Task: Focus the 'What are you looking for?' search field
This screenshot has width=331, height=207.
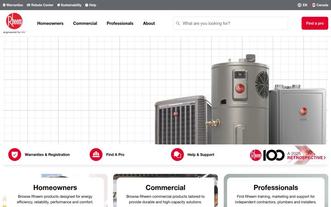Action: click(x=230, y=23)
